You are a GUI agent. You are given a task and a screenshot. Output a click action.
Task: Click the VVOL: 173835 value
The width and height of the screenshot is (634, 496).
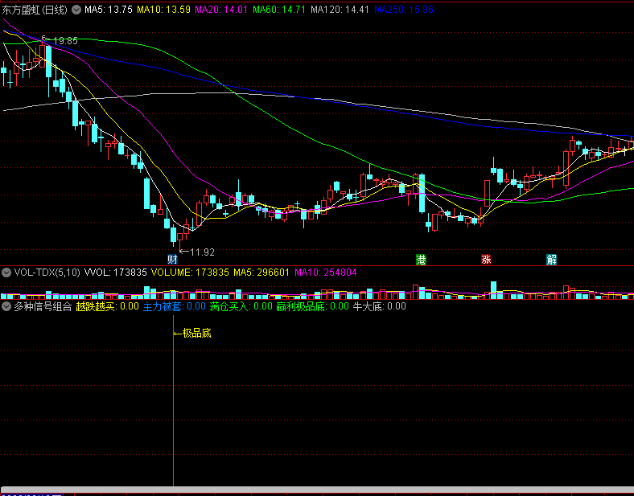click(115, 273)
